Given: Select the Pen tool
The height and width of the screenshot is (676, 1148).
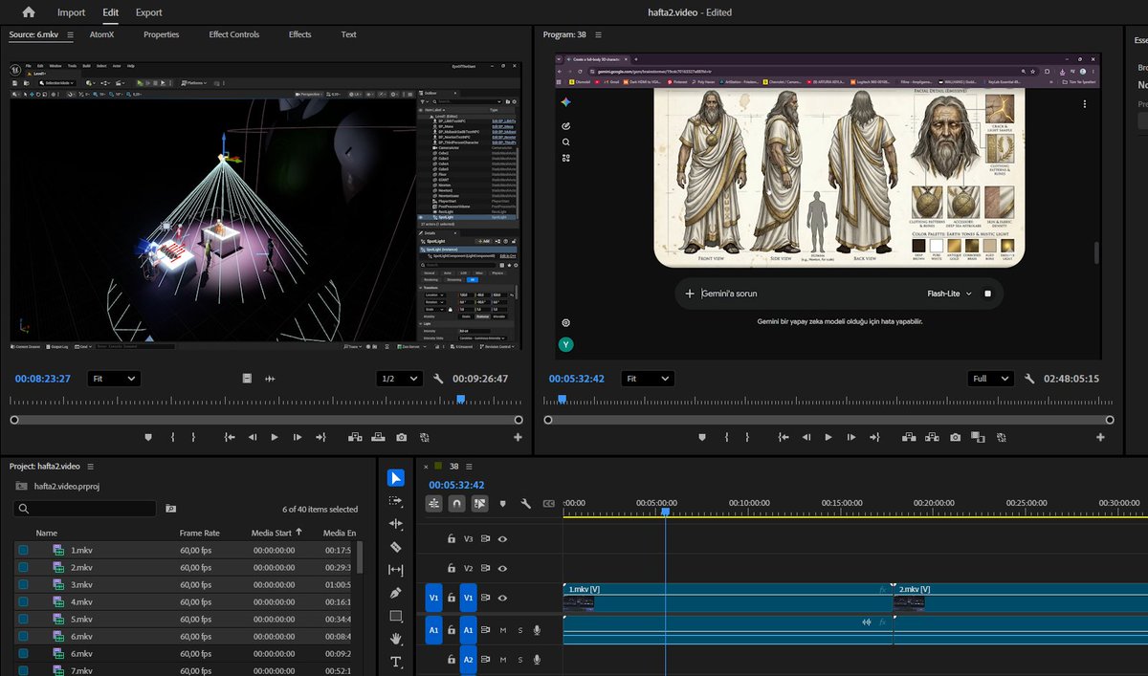Looking at the screenshot, I should tap(396, 593).
